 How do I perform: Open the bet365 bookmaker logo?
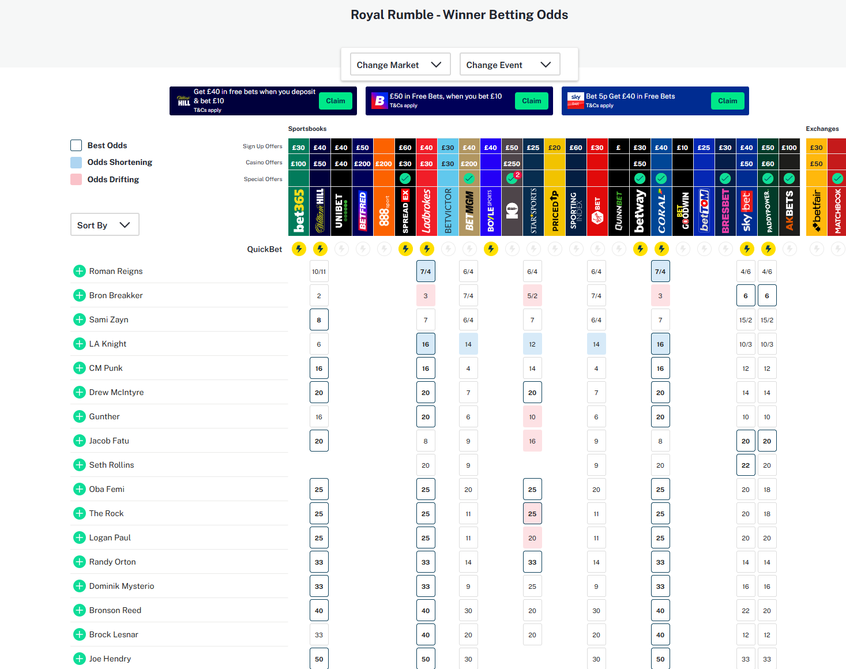pos(299,211)
